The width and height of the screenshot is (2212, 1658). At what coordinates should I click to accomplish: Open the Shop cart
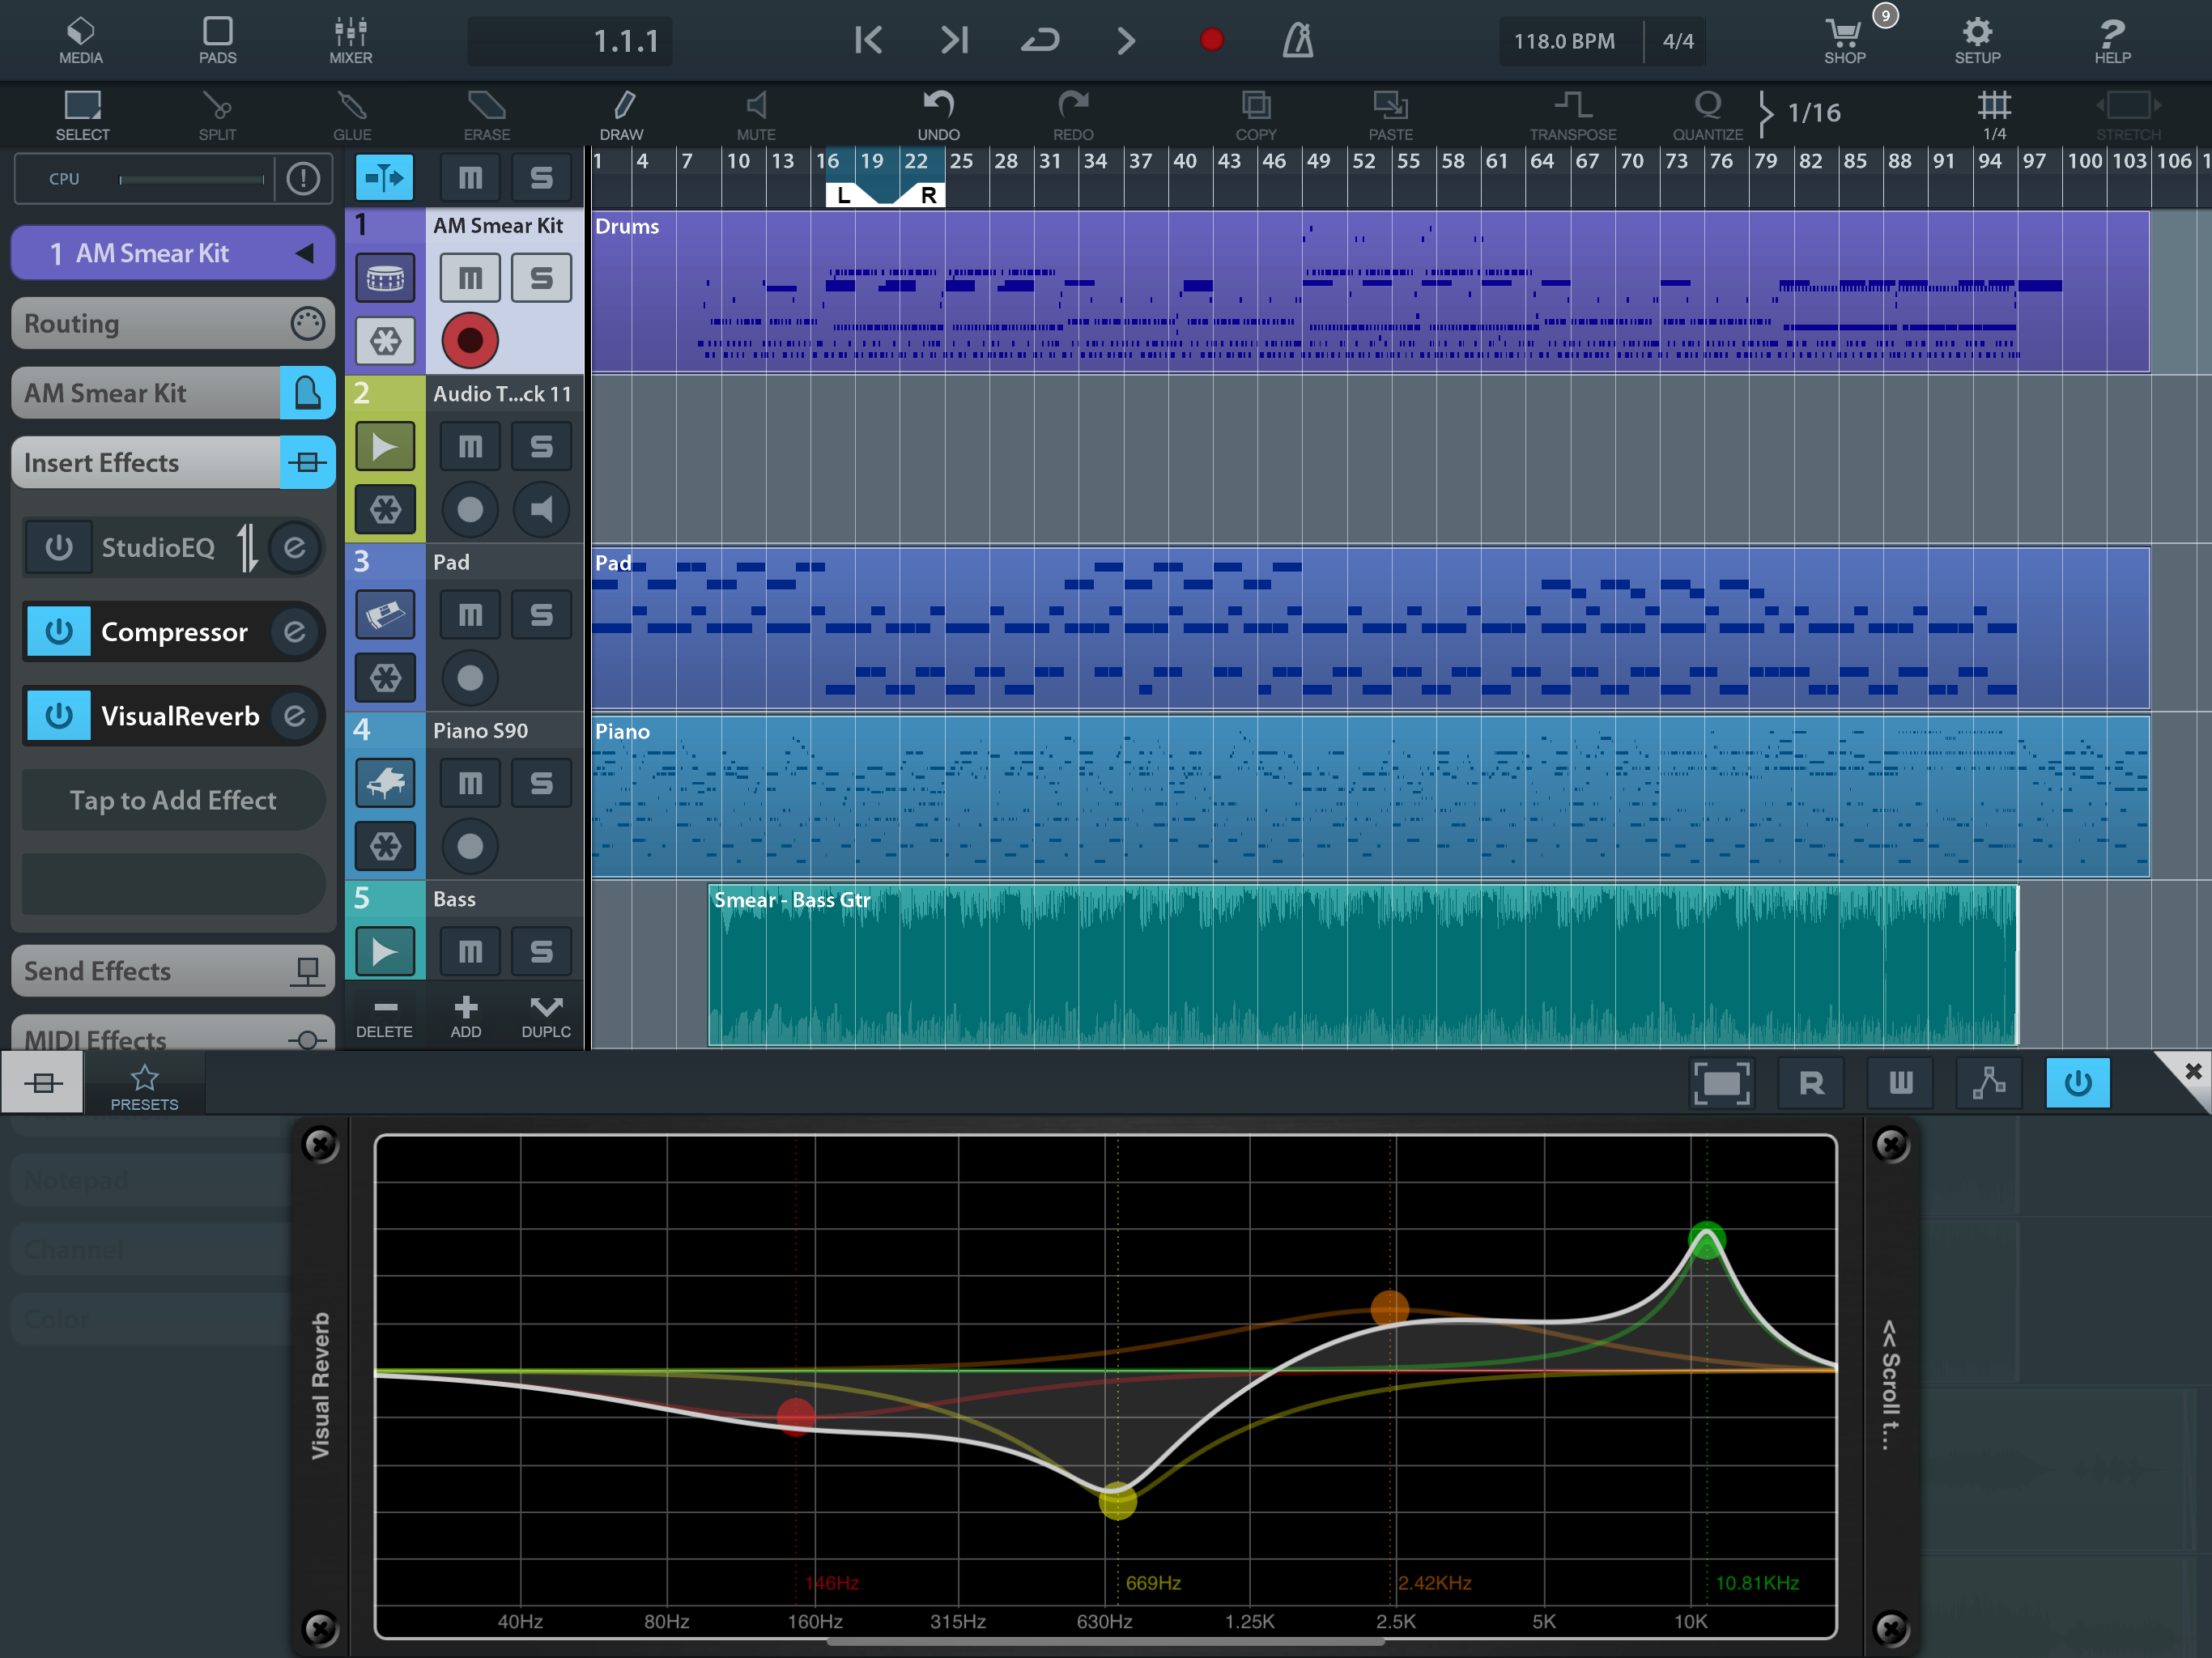(x=1844, y=40)
